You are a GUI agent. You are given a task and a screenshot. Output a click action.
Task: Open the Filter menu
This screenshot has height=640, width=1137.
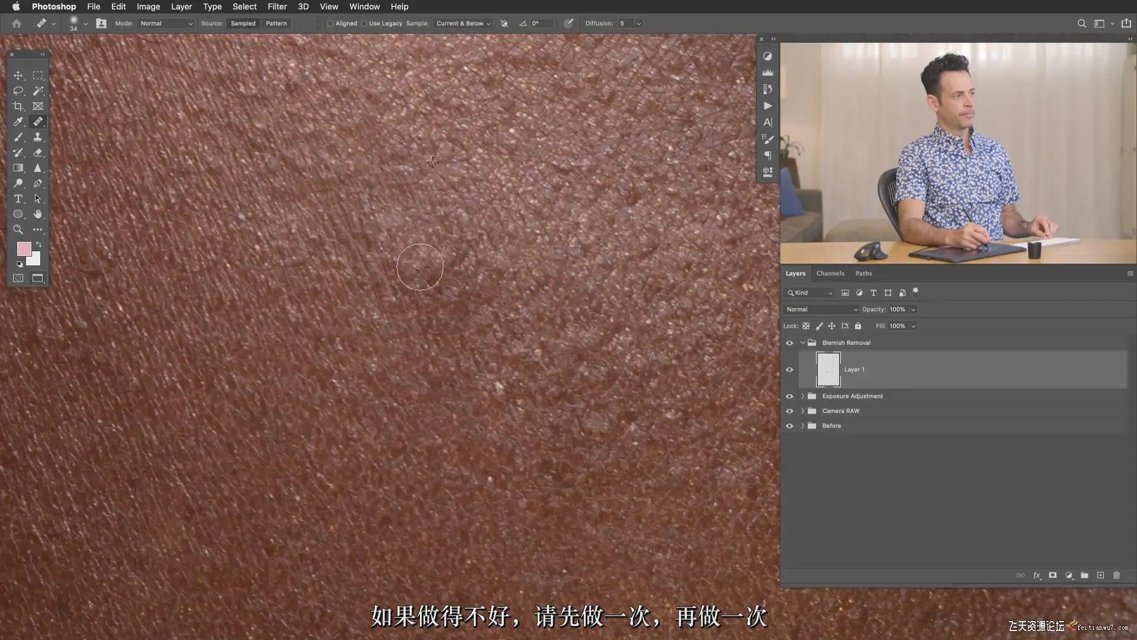point(277,7)
